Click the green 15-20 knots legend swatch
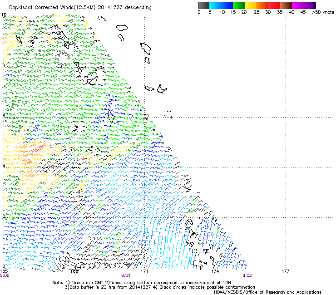The height and width of the screenshot is (295, 336). click(x=239, y=5)
